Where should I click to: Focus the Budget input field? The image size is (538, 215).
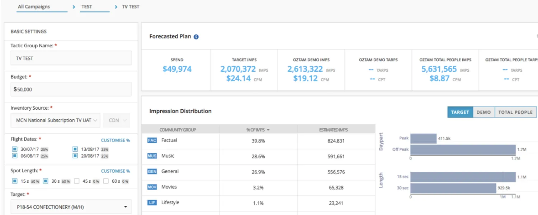pyautogui.click(x=71, y=89)
